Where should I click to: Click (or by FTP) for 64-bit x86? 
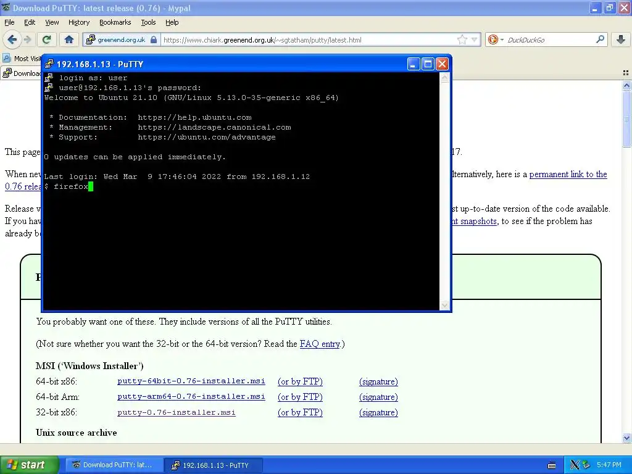pyautogui.click(x=301, y=381)
